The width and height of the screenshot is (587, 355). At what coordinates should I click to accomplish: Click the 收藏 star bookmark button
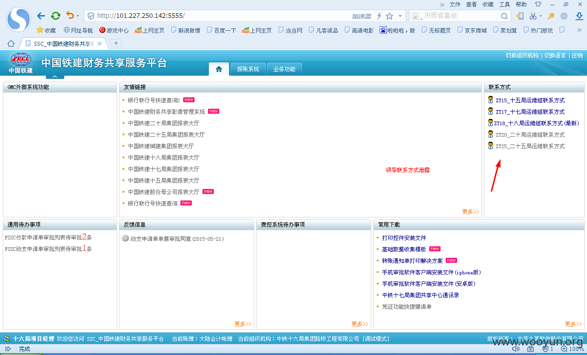tap(46, 30)
